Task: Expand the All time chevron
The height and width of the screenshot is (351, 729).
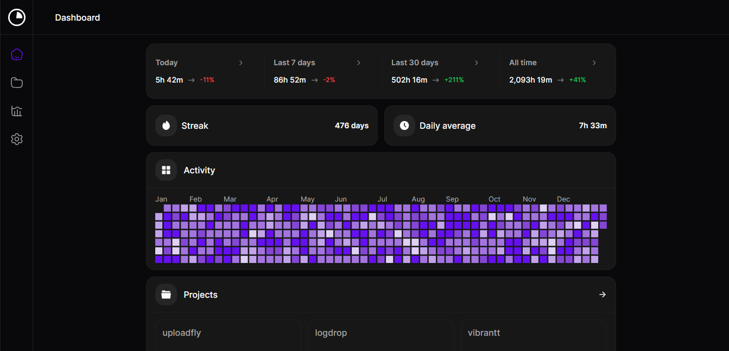Action: pos(594,62)
